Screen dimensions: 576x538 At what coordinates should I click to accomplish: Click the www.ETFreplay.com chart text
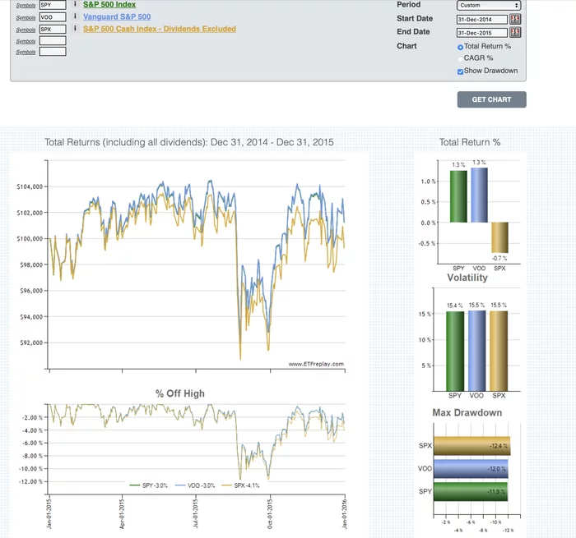316,364
